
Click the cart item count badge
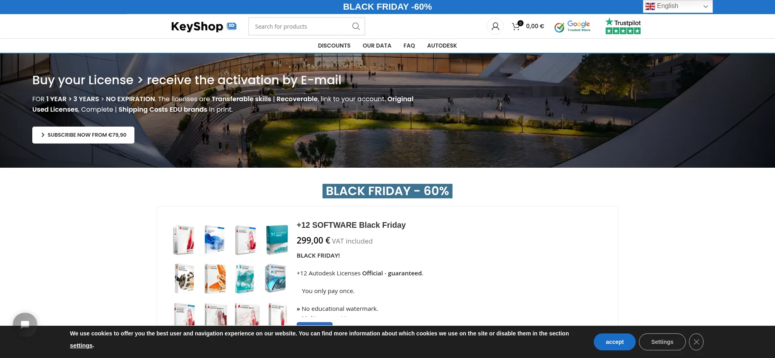(521, 23)
